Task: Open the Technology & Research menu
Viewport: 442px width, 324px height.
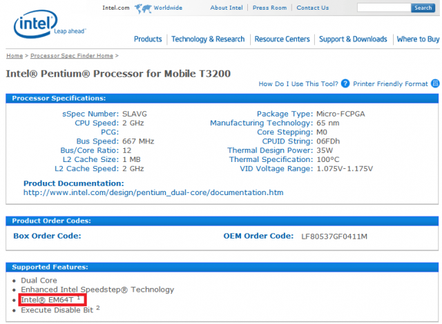Action: pyautogui.click(x=208, y=39)
